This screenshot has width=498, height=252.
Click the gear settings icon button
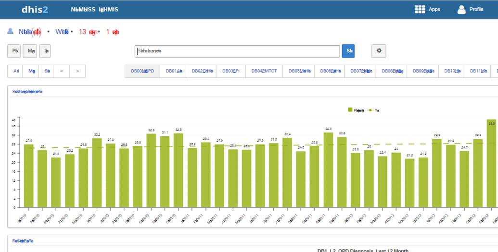(379, 50)
